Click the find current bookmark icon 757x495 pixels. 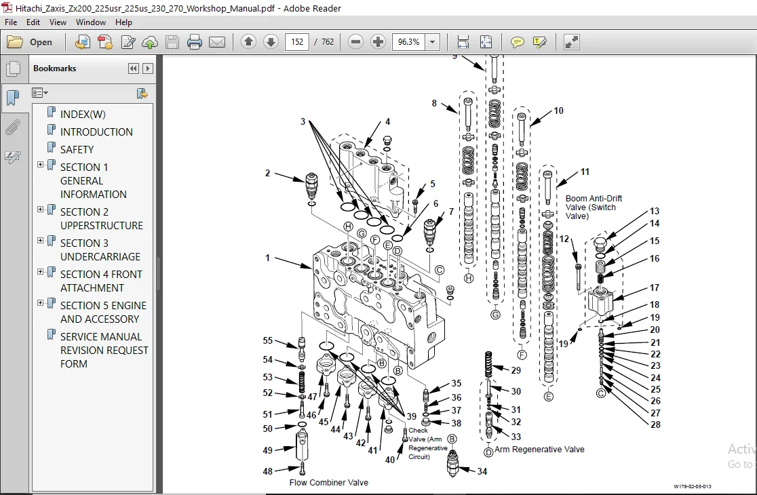142,93
